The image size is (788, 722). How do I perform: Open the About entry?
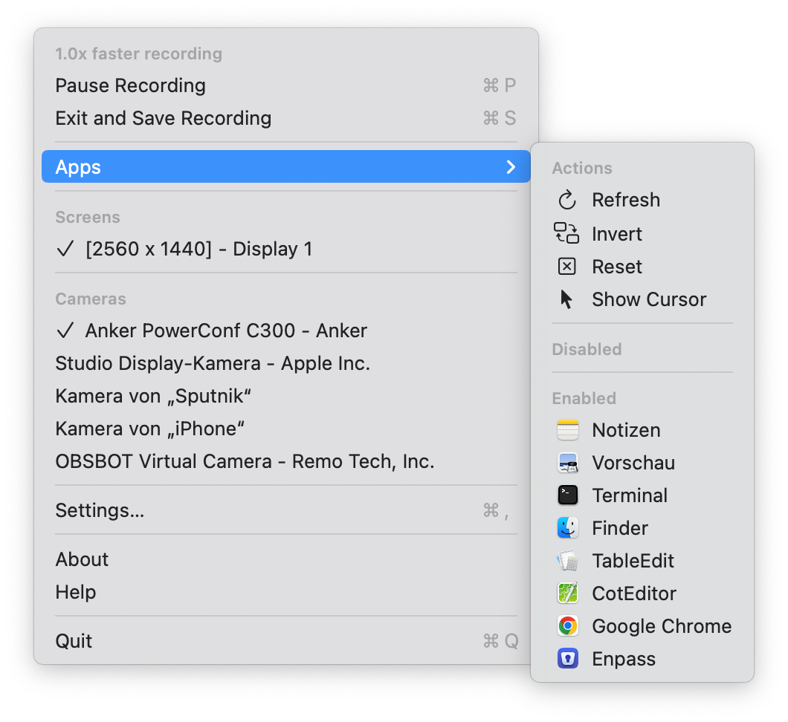286,559
